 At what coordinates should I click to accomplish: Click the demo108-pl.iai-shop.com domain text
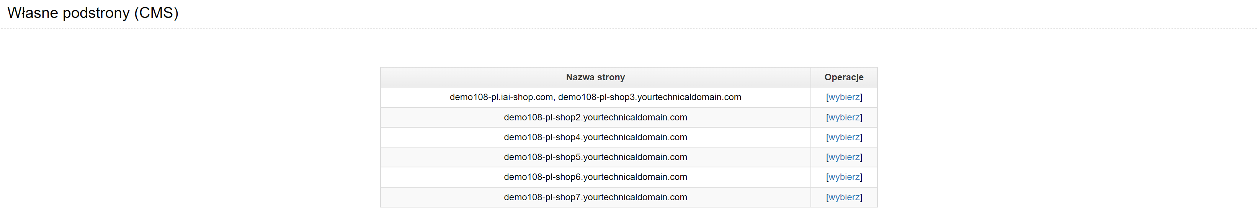[x=502, y=97]
